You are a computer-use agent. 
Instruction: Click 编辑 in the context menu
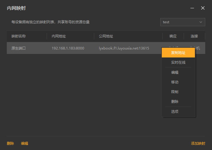[178, 72]
